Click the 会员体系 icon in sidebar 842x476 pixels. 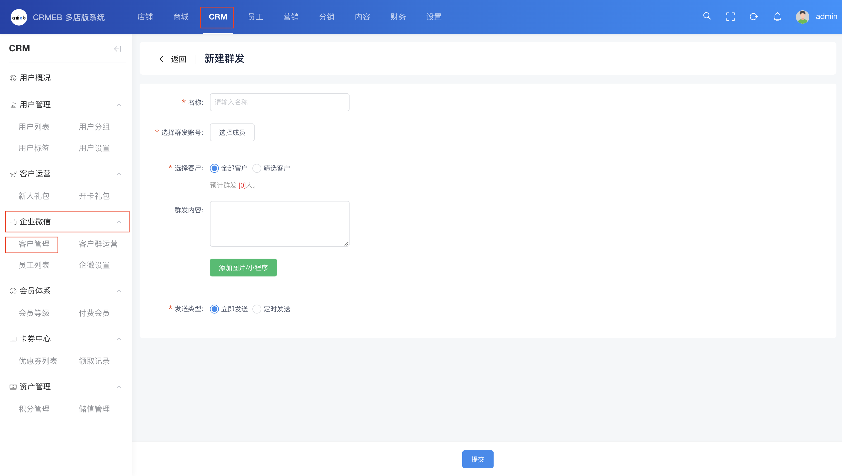click(13, 291)
